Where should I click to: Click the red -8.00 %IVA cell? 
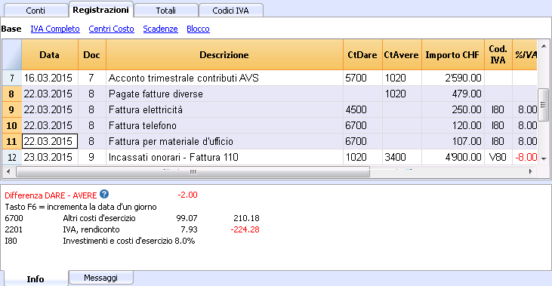pos(525,157)
